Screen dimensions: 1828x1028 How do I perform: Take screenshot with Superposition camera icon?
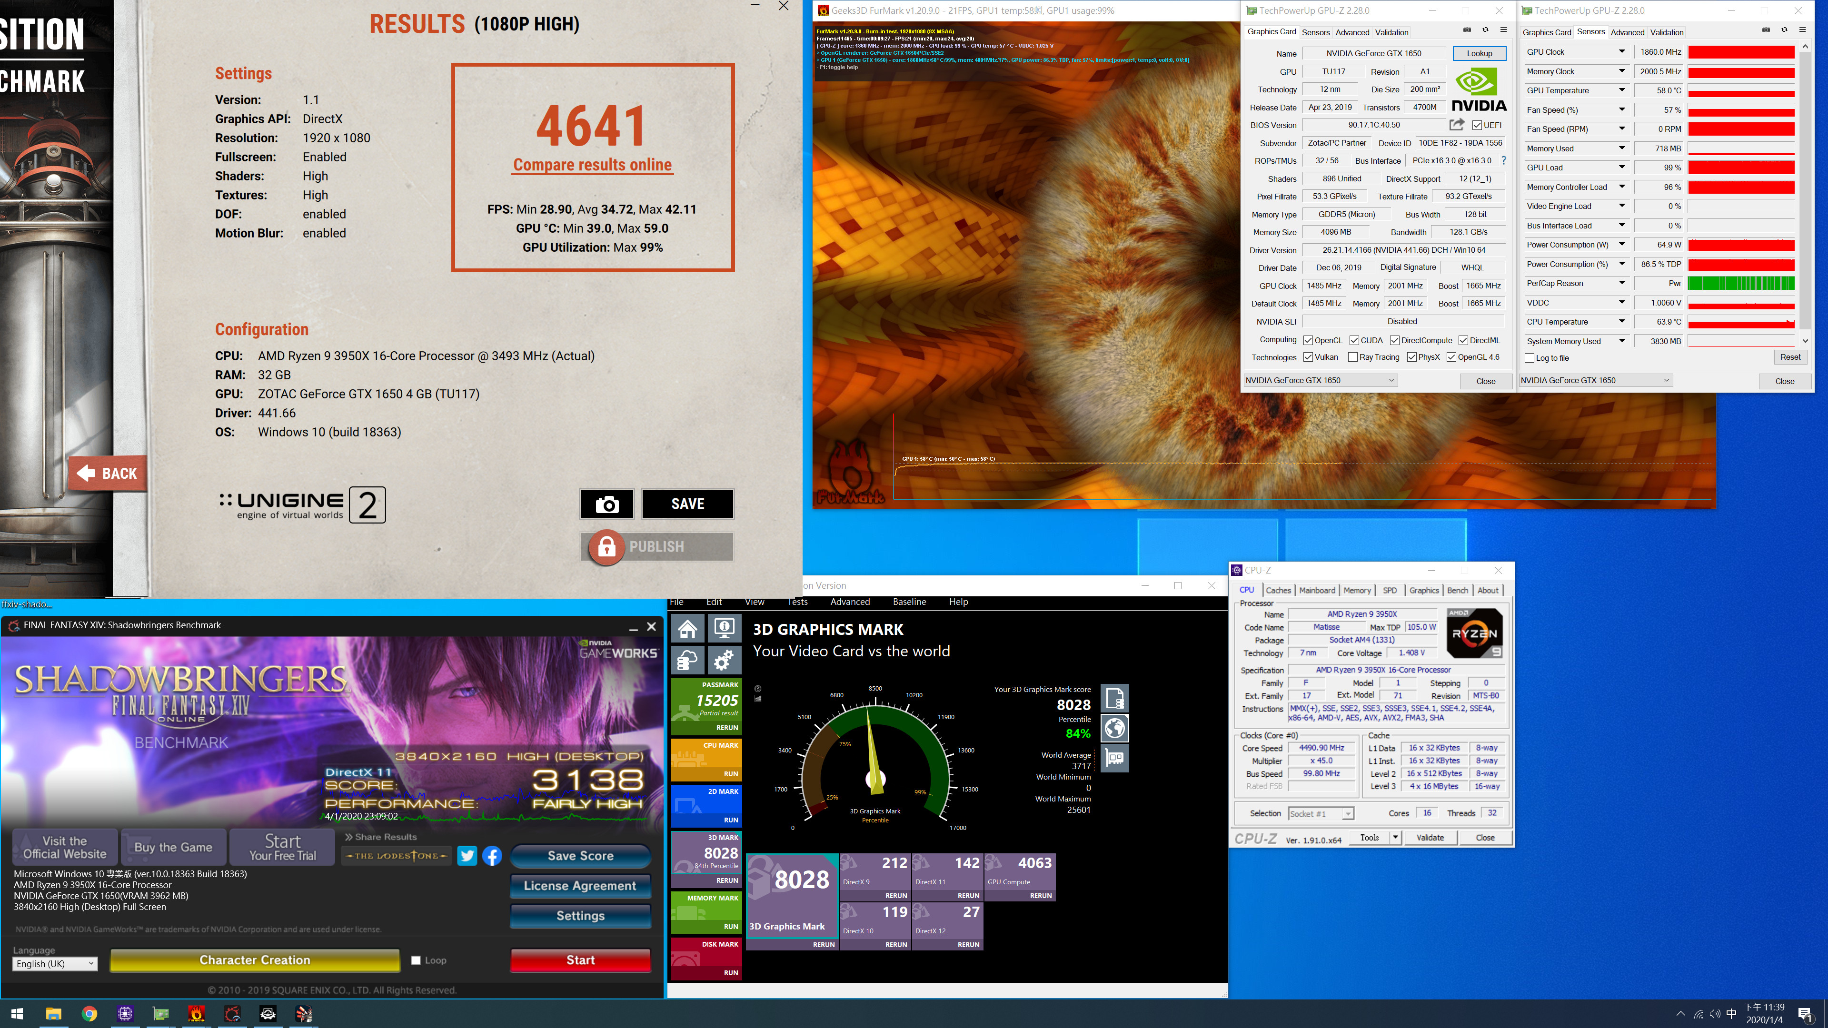(607, 504)
